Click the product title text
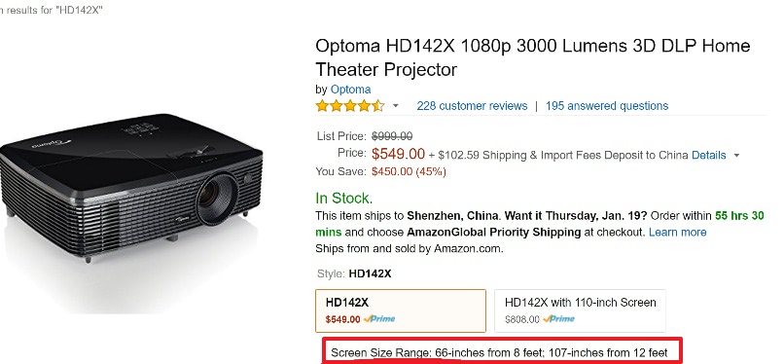The width and height of the screenshot is (784, 364). tap(532, 57)
